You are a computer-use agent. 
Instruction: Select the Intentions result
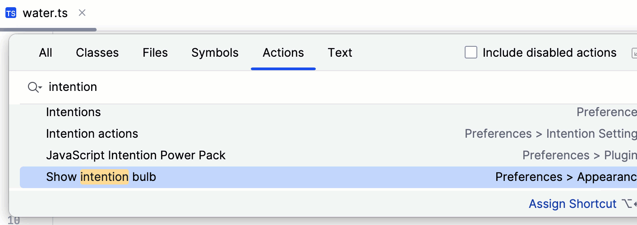pos(74,112)
